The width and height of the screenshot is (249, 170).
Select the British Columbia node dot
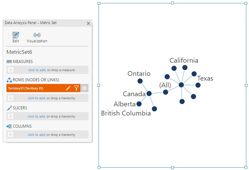(x=154, y=109)
